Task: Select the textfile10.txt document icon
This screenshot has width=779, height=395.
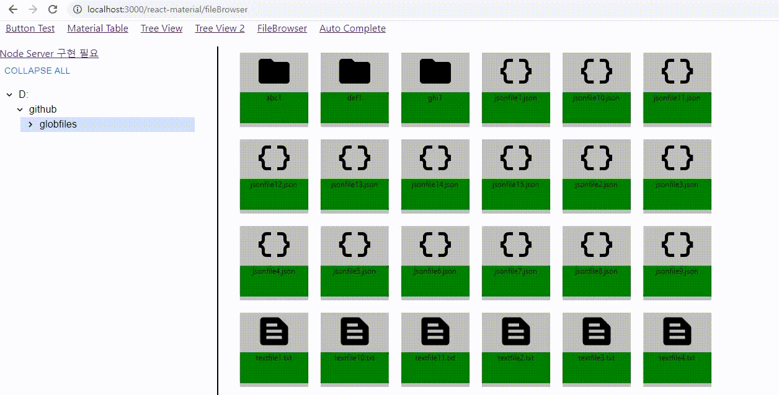Action: [355, 331]
